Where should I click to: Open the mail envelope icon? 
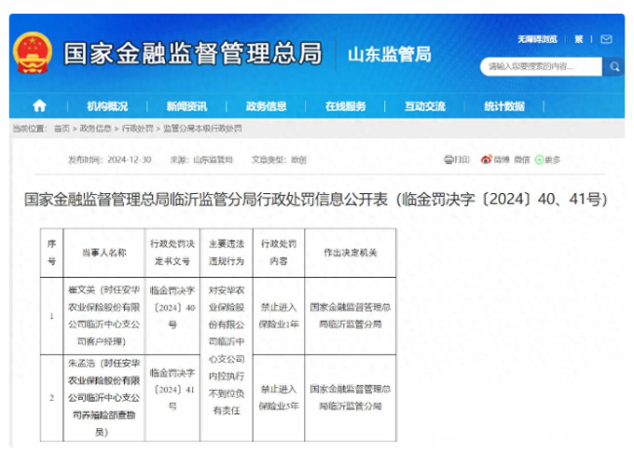pyautogui.click(x=606, y=39)
